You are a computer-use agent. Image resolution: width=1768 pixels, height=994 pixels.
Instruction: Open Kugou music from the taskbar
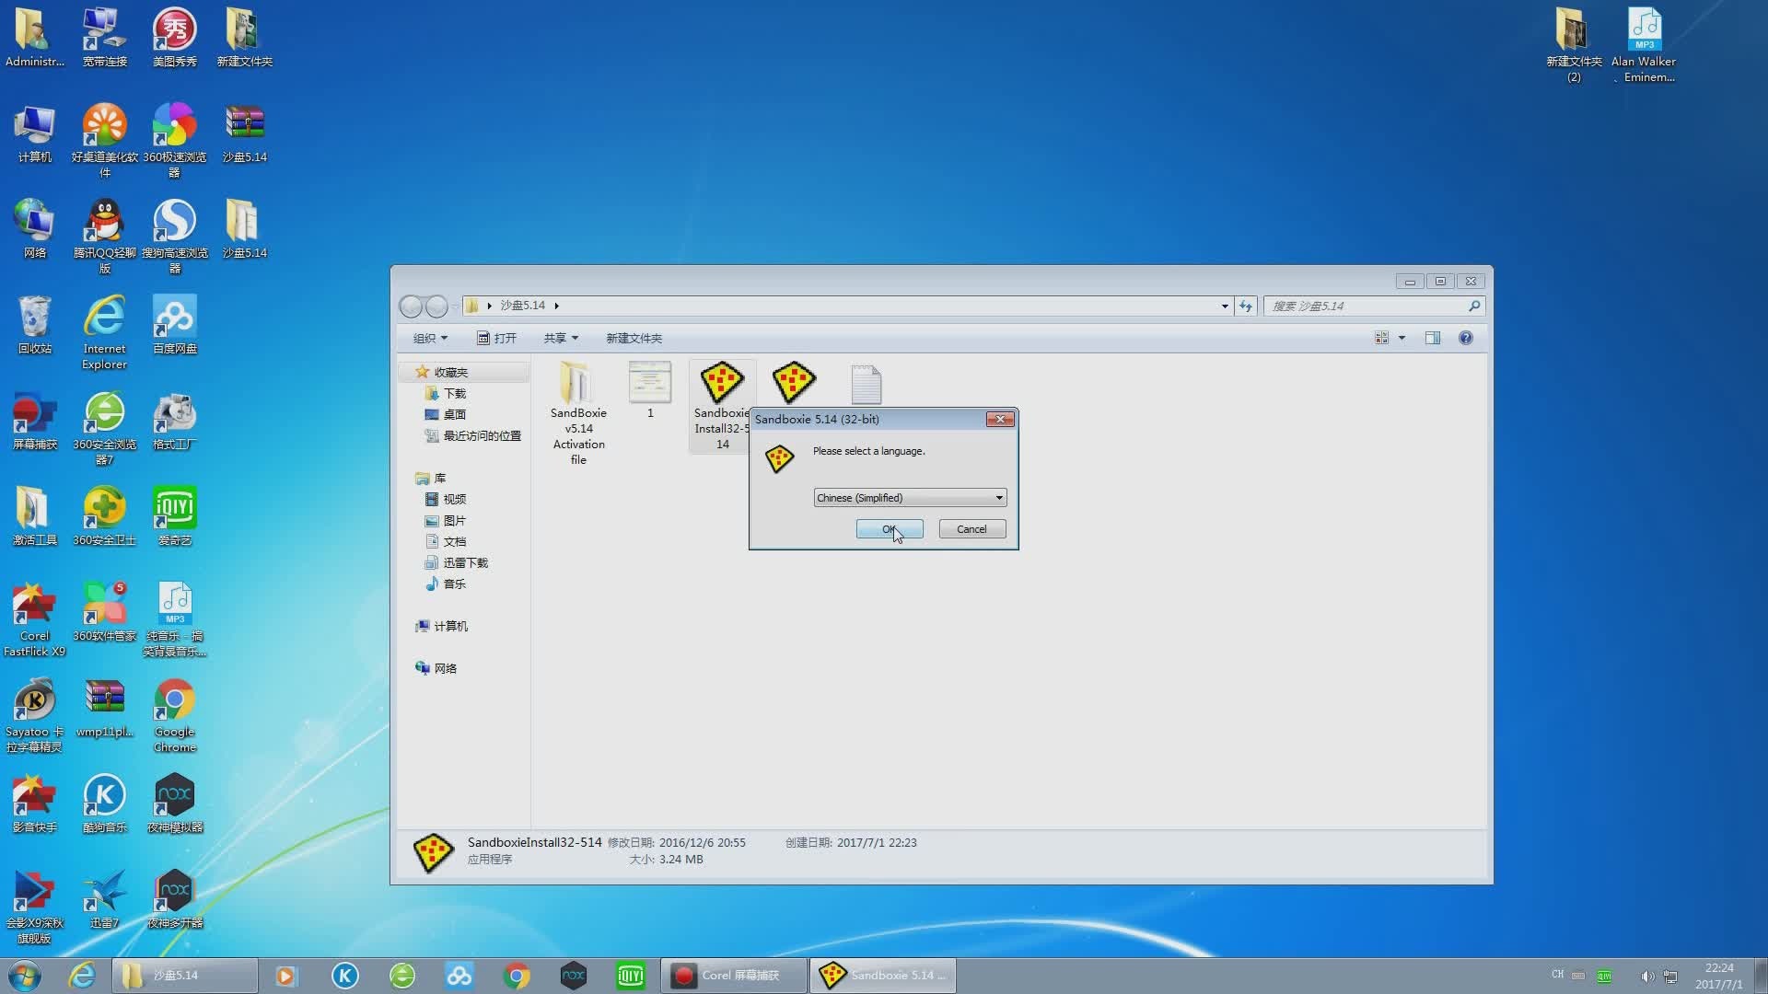coord(345,976)
